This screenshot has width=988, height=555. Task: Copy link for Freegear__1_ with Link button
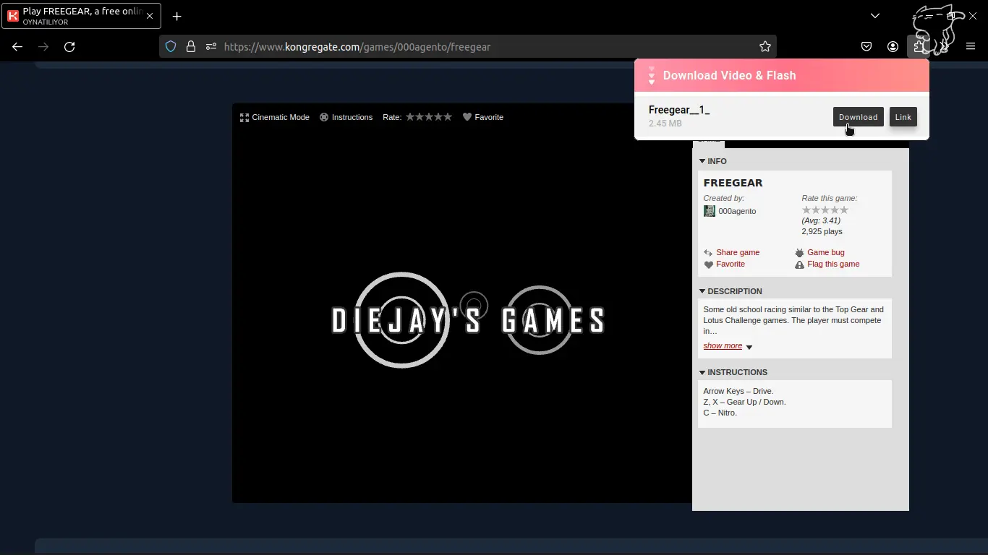click(903, 117)
